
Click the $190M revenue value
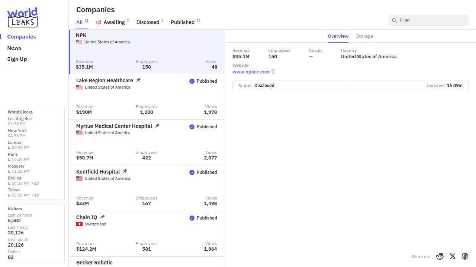[84, 112]
